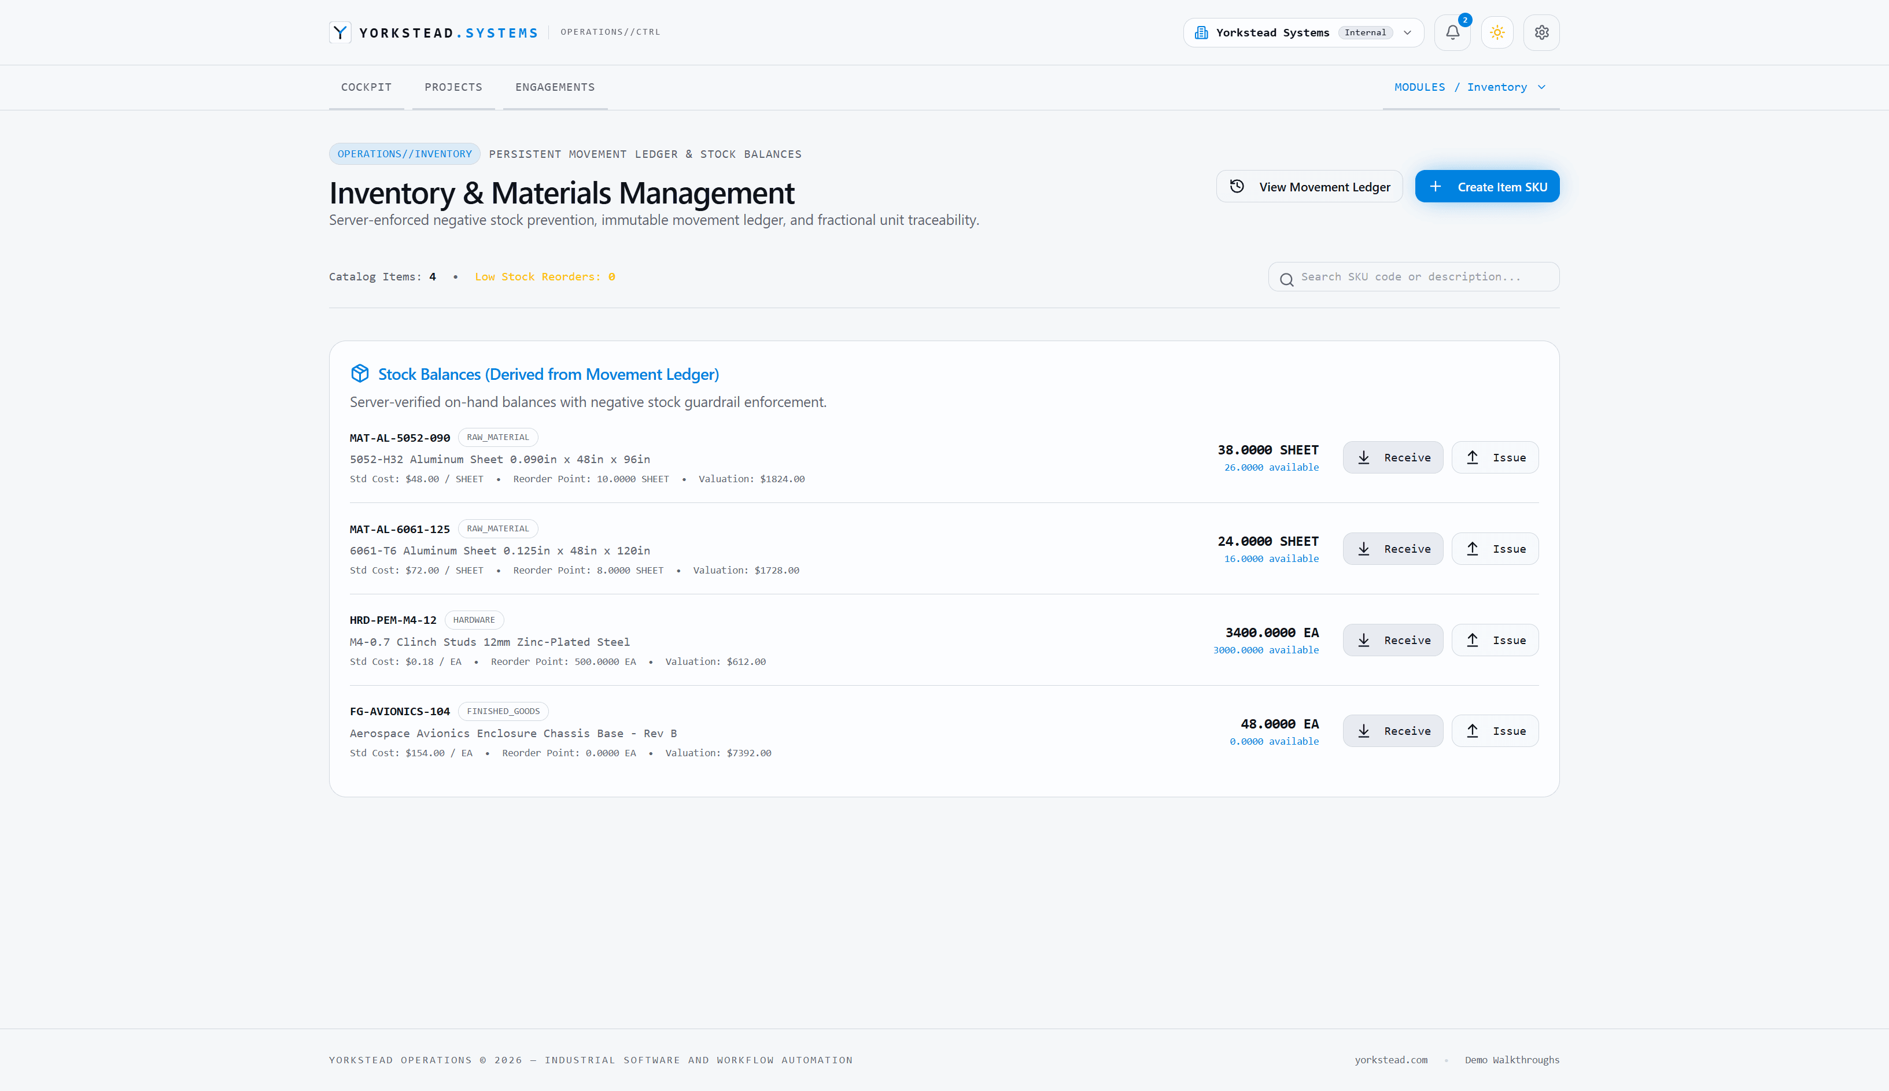1889x1091 pixels.
Task: Issue stock for MAT-AL-6061-125
Action: coord(1495,549)
